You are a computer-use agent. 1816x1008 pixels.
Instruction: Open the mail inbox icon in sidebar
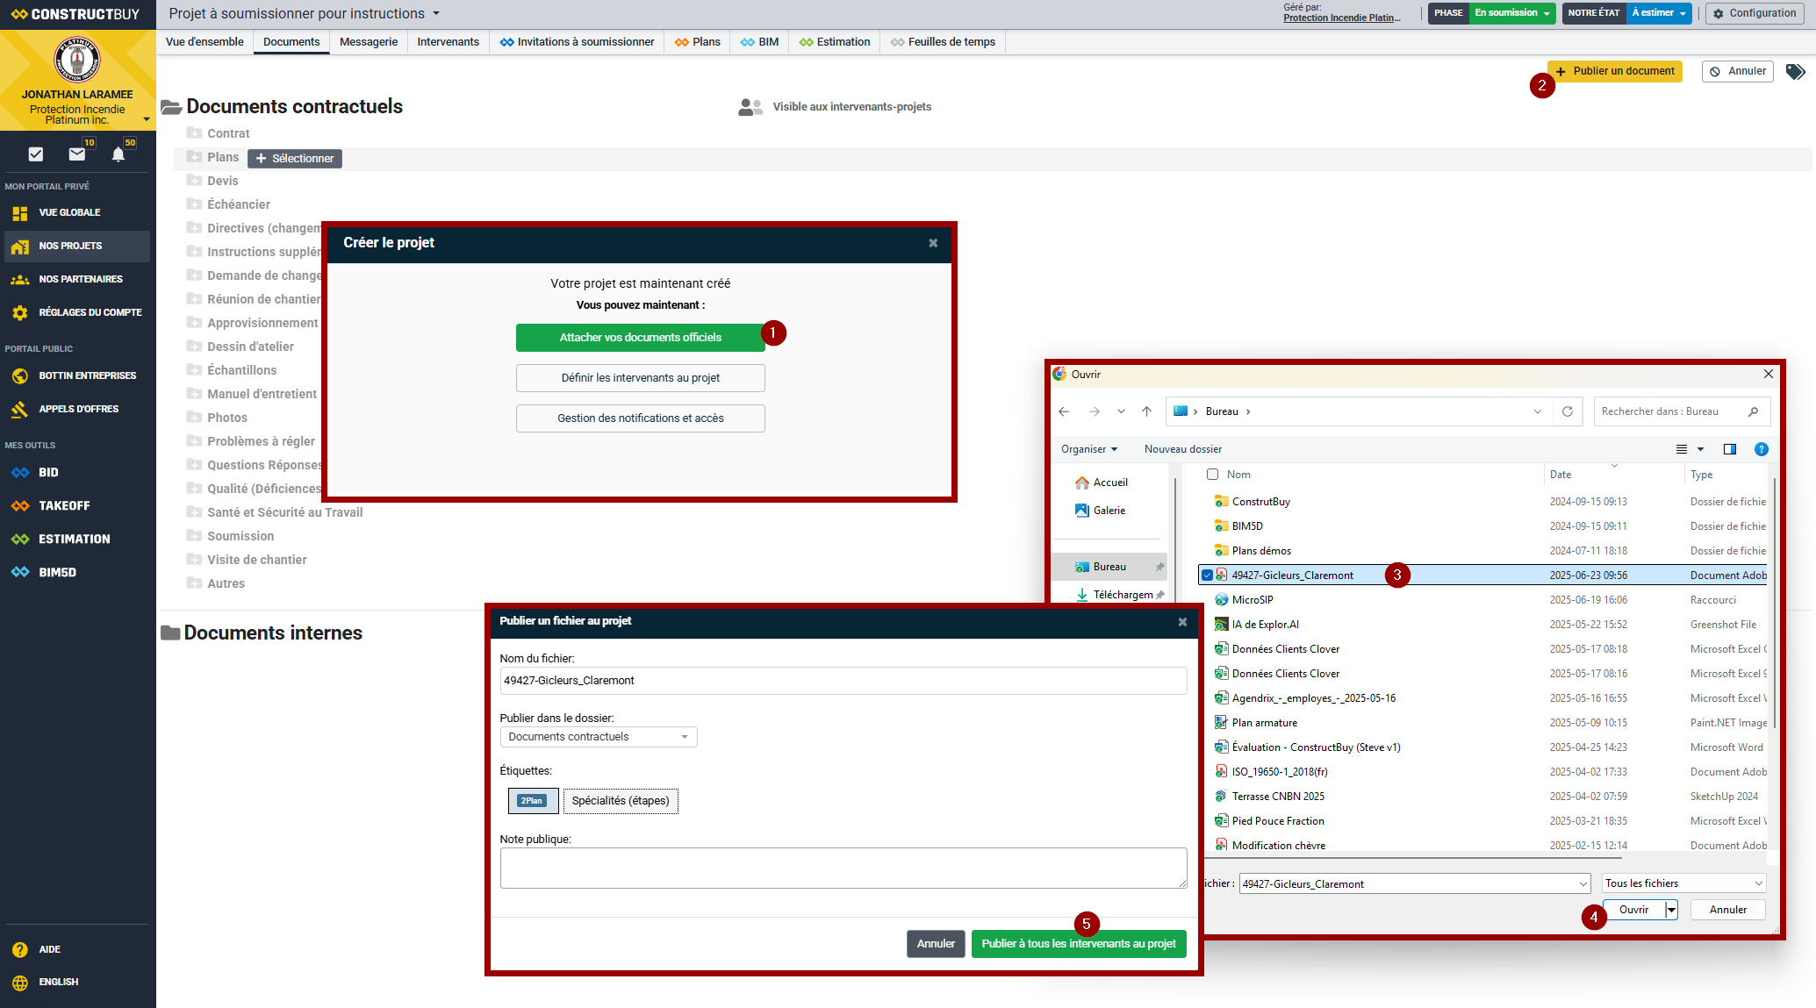click(77, 154)
